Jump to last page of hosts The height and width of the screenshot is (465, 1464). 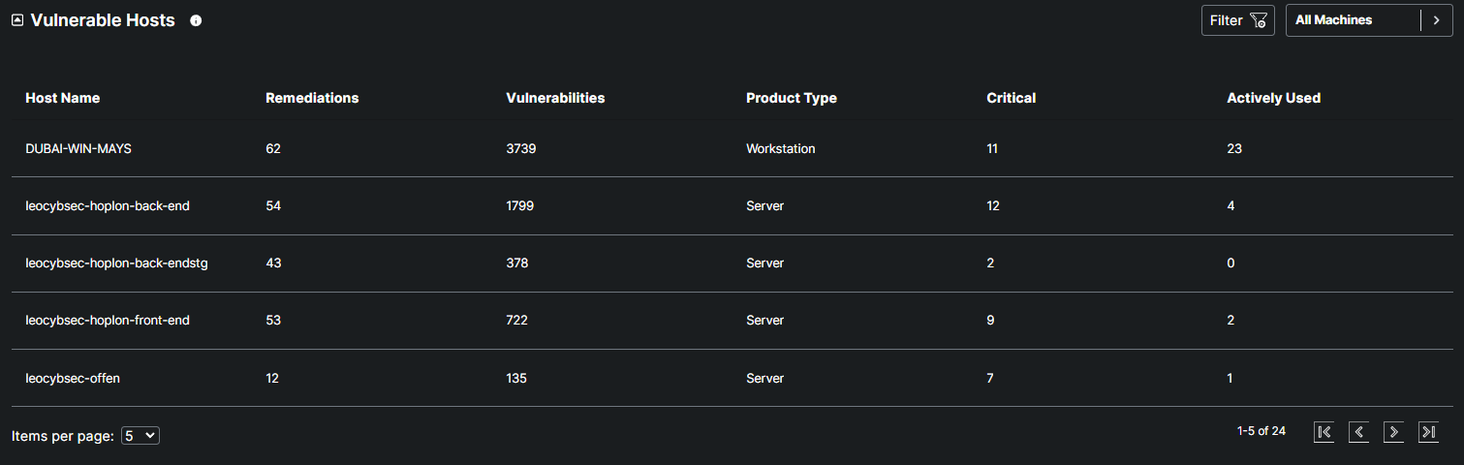pyautogui.click(x=1428, y=432)
